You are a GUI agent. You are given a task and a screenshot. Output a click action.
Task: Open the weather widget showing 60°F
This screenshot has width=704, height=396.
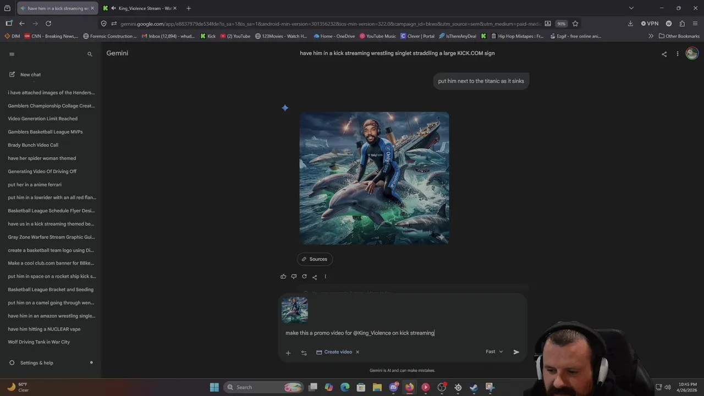(x=18, y=387)
